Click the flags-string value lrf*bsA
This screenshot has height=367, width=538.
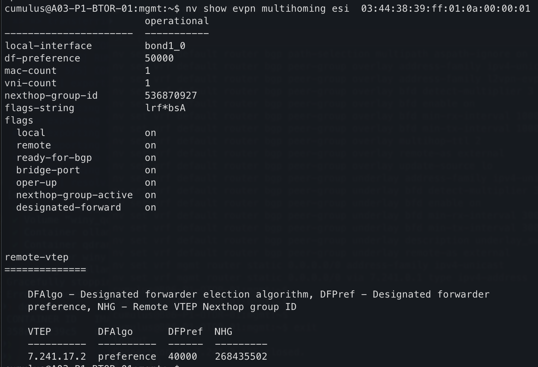165,108
